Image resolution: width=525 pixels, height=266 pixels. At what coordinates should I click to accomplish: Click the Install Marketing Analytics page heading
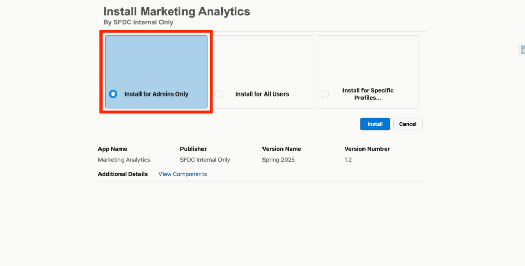pyautogui.click(x=176, y=11)
